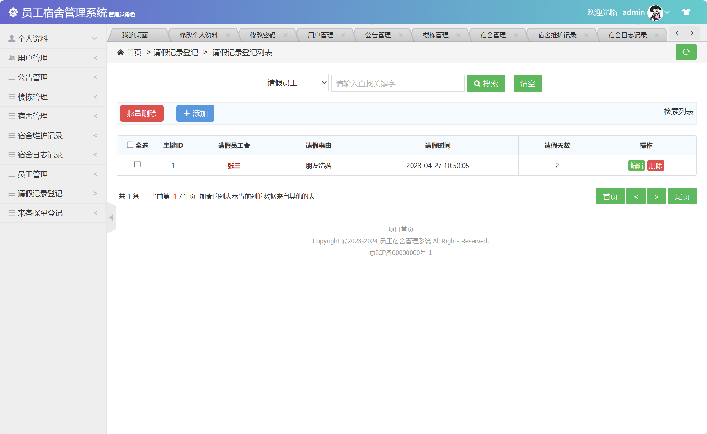The image size is (707, 434).
Task: Click the refresh icon at top right
Action: 686,52
